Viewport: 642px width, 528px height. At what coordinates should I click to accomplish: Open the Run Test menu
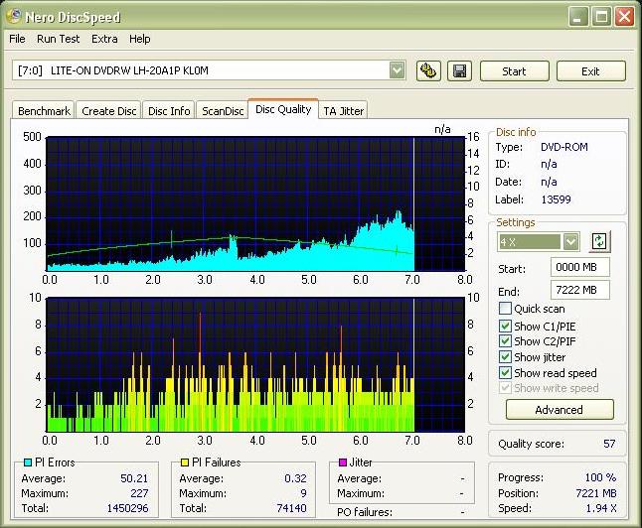(x=59, y=39)
